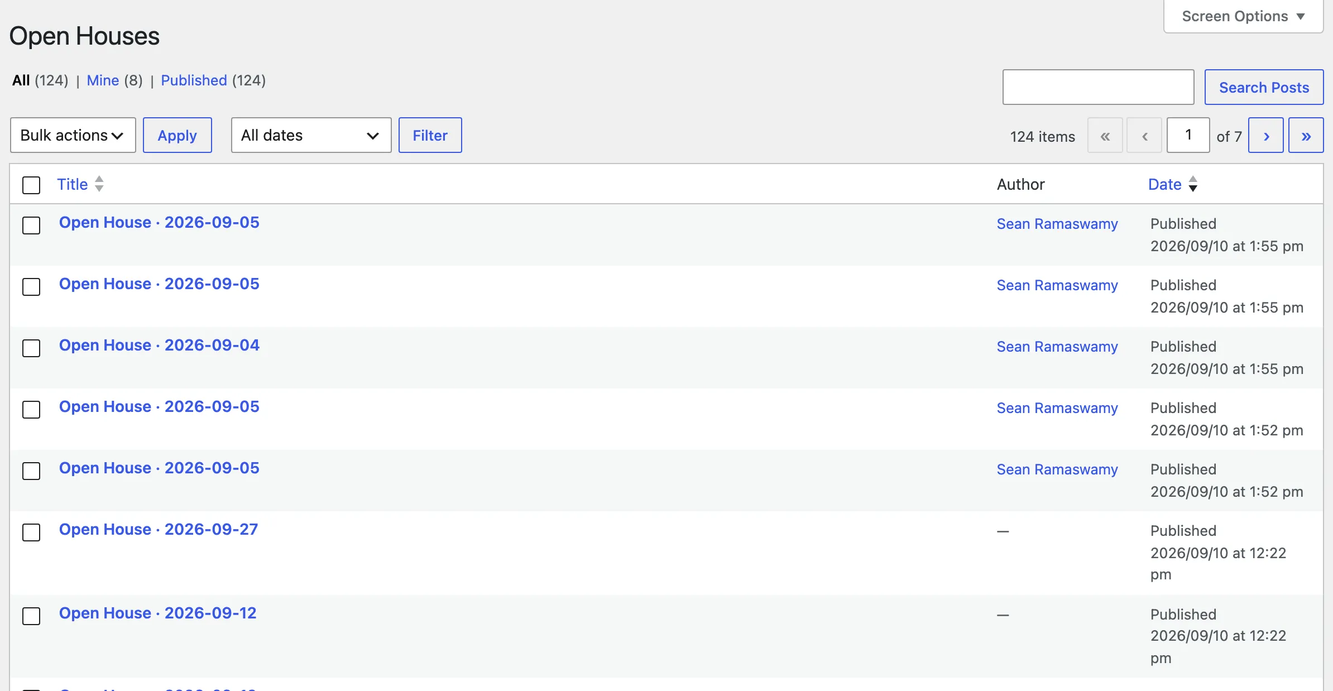Open the Bulk actions dropdown
Image resolution: width=1333 pixels, height=691 pixels.
pos(73,135)
